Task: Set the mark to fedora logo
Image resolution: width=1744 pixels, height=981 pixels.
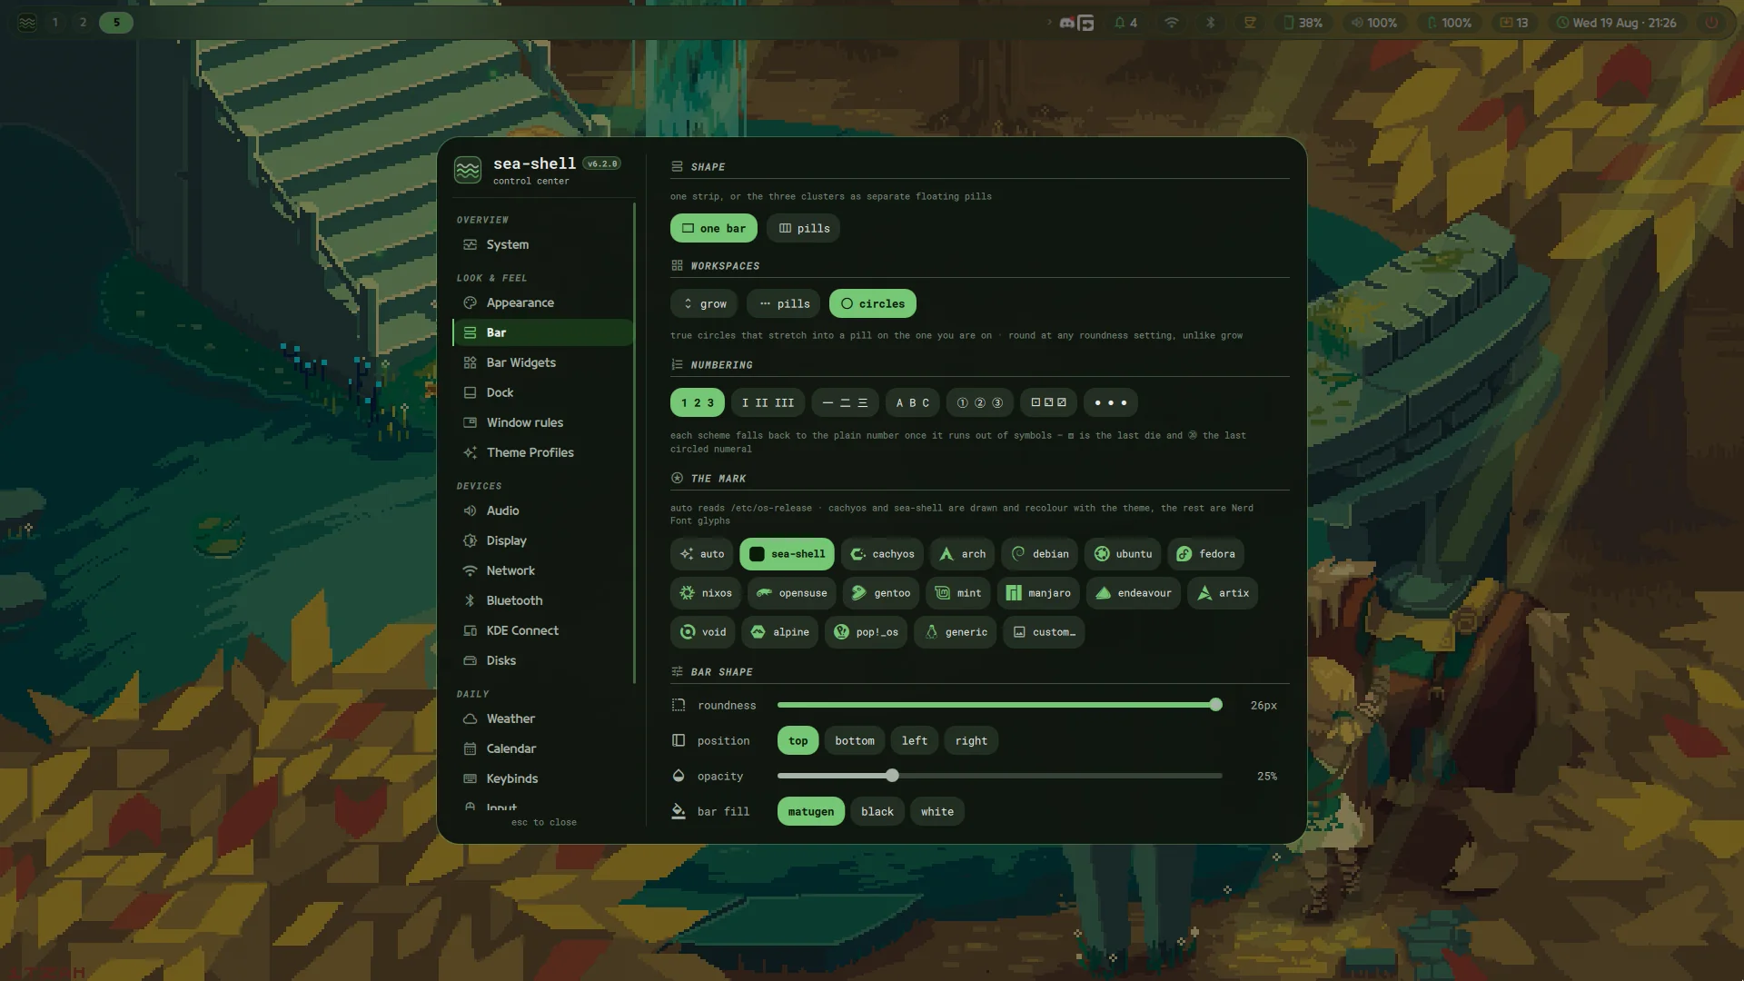Action: coord(1206,554)
